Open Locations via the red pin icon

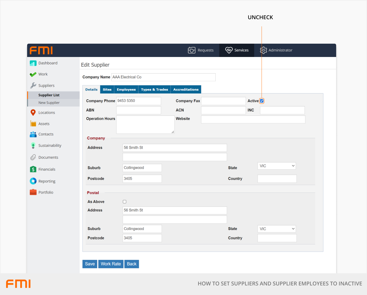[33, 113]
